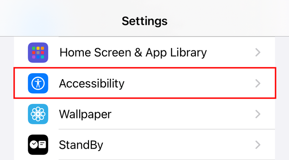Open the Home Screen & App Library text label
The height and width of the screenshot is (160, 289).
pyautogui.click(x=133, y=53)
